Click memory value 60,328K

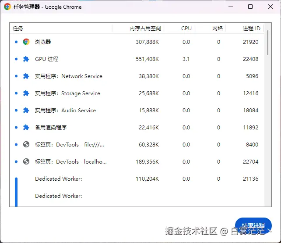point(149,144)
